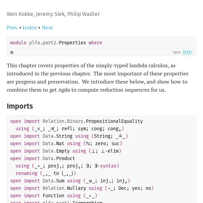The image size is (203, 203).
Task: Click the Imports section heading
Action: pos(20,106)
